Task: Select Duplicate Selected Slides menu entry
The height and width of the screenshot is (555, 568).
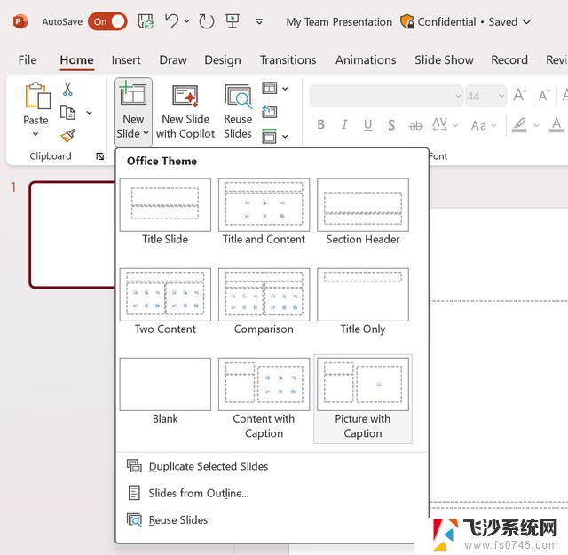Action: pyautogui.click(x=272, y=466)
